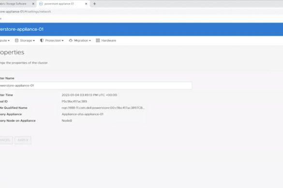Click the Hardware rack icon
Image resolution: width=283 pixels, height=188 pixels.
tap(98, 40)
